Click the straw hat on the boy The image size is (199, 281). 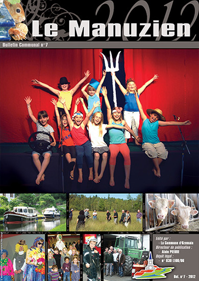point(156,114)
